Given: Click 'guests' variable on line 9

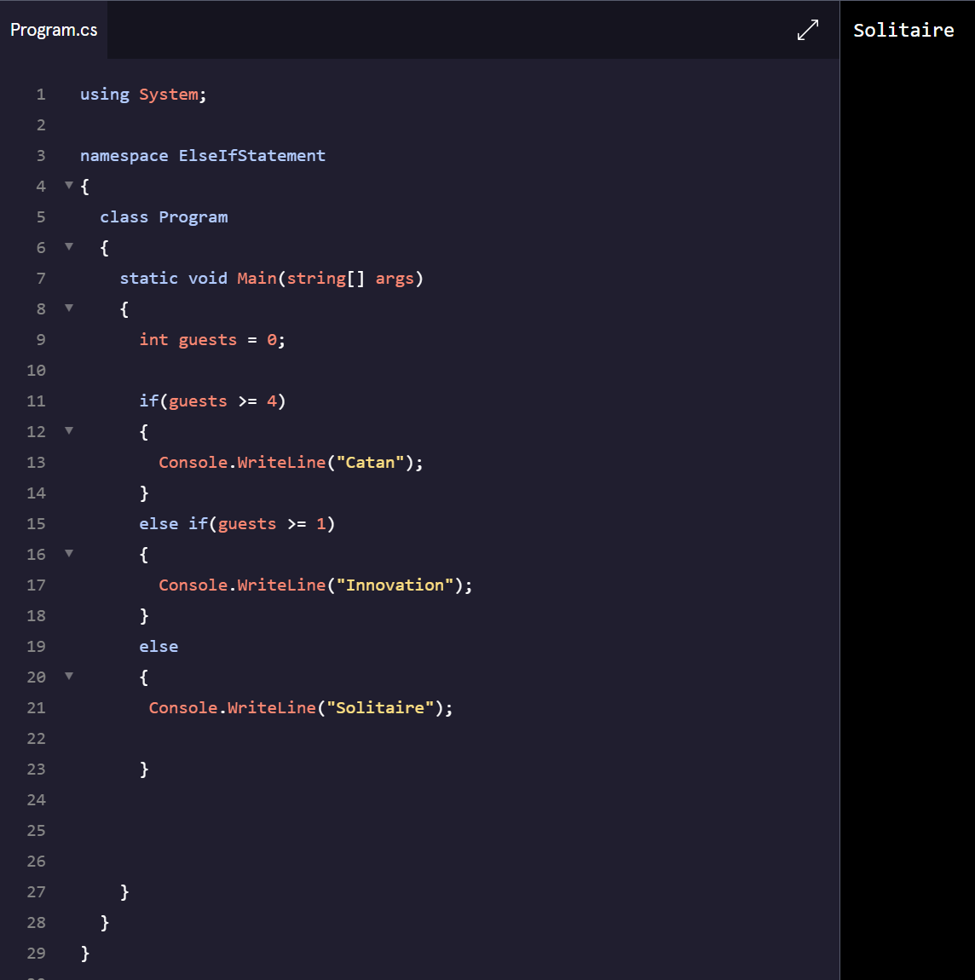Looking at the screenshot, I should pos(207,339).
